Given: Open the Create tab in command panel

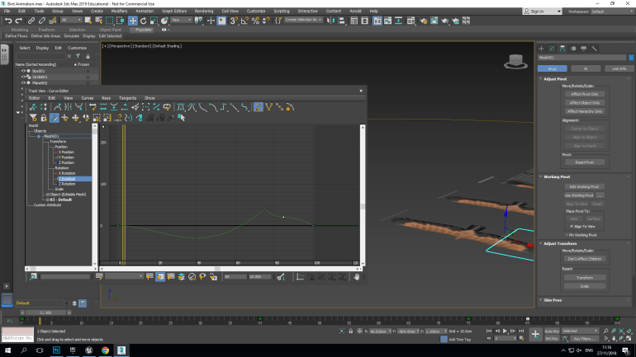Looking at the screenshot, I should point(541,49).
